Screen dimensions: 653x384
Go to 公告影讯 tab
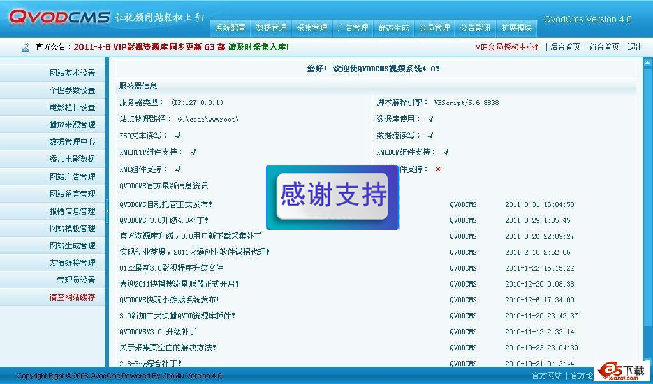[x=475, y=28]
